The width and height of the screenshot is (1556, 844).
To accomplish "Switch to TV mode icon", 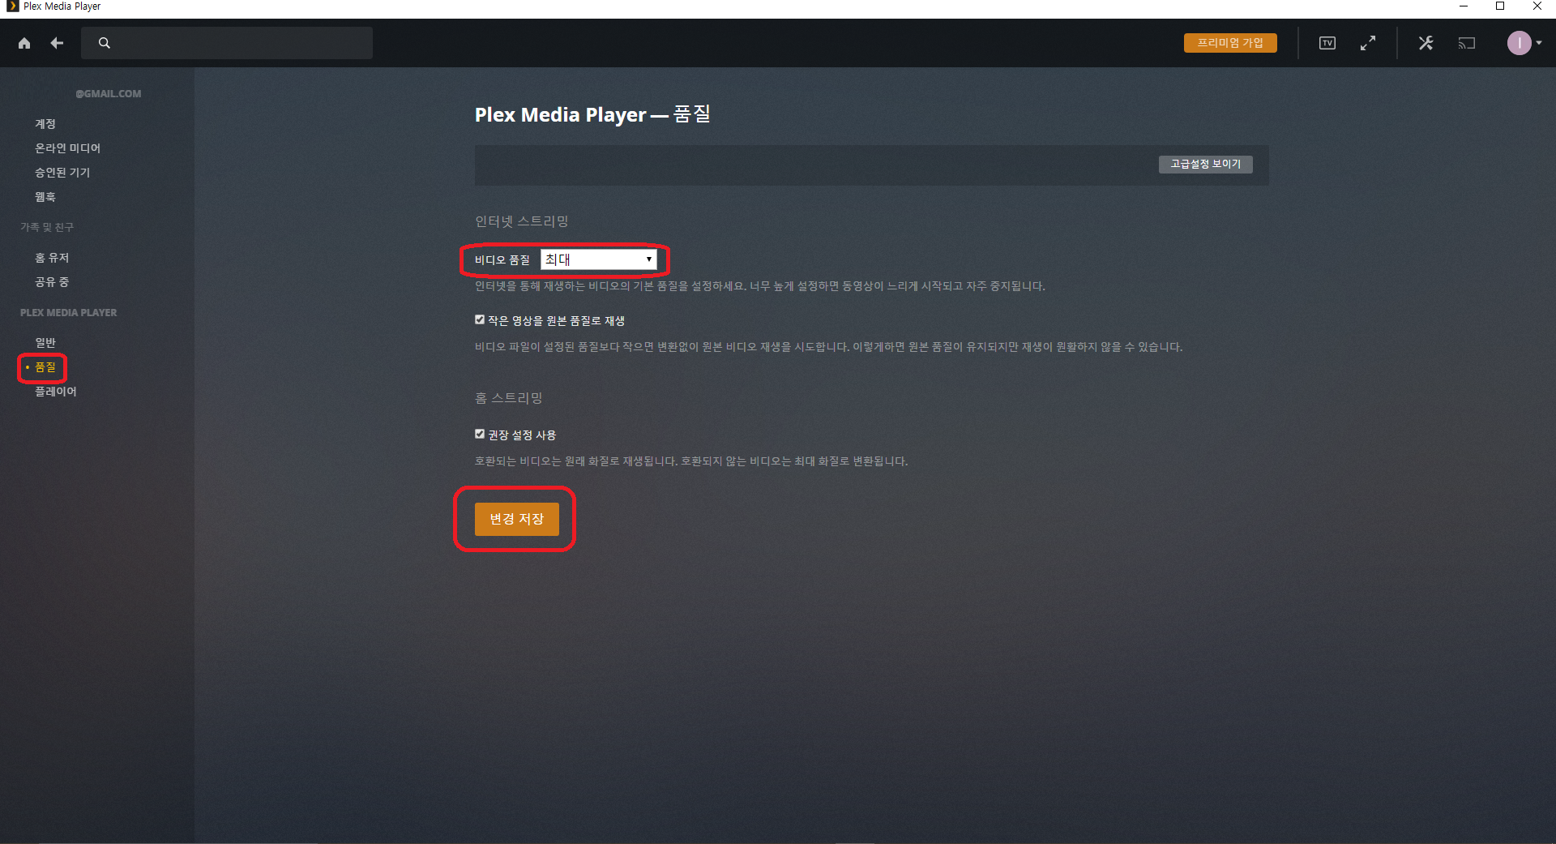I will pyautogui.click(x=1327, y=43).
